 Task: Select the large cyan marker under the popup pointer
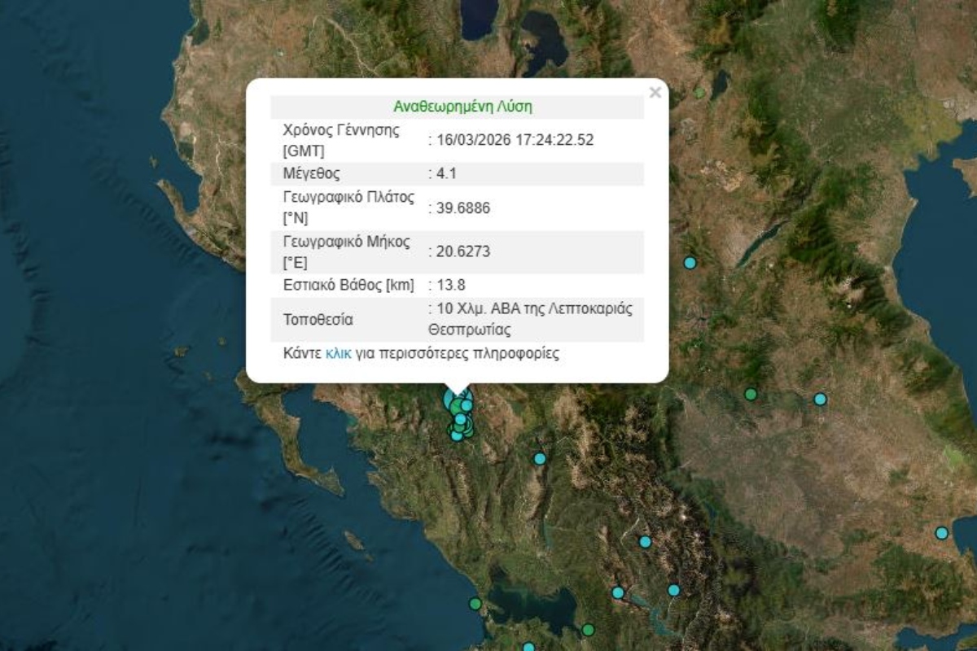pyautogui.click(x=450, y=399)
